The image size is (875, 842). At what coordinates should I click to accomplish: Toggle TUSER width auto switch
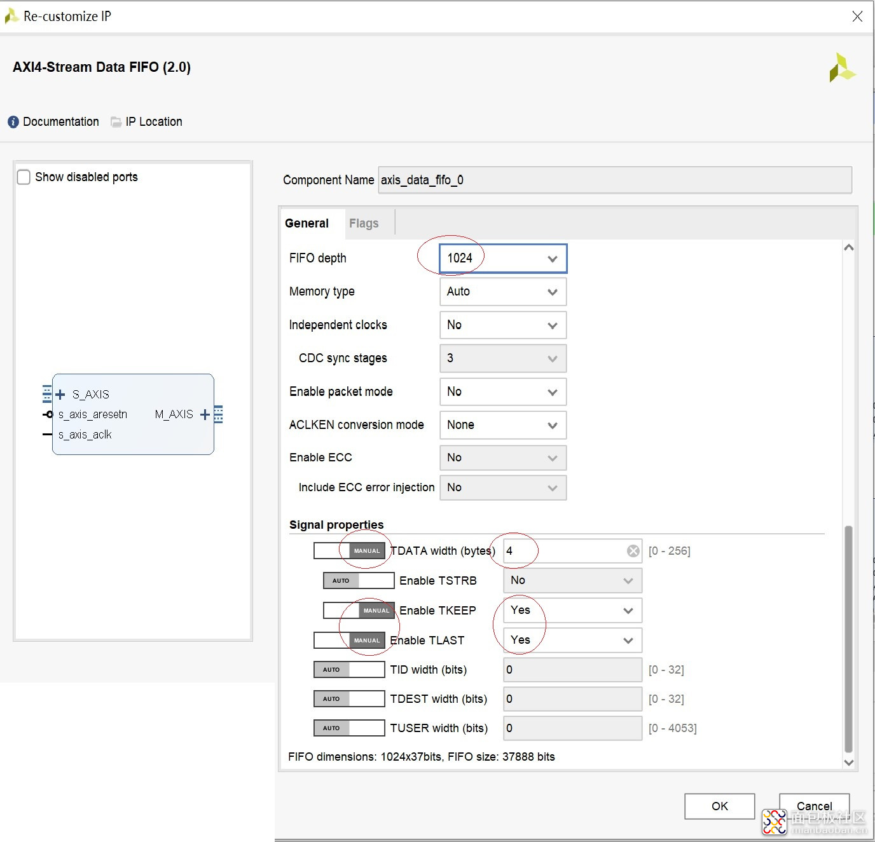pyautogui.click(x=349, y=728)
